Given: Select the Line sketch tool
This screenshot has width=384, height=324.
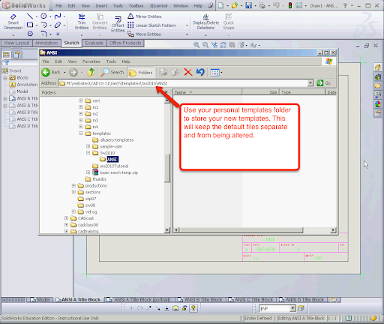Looking at the screenshot, I should click(x=30, y=16).
